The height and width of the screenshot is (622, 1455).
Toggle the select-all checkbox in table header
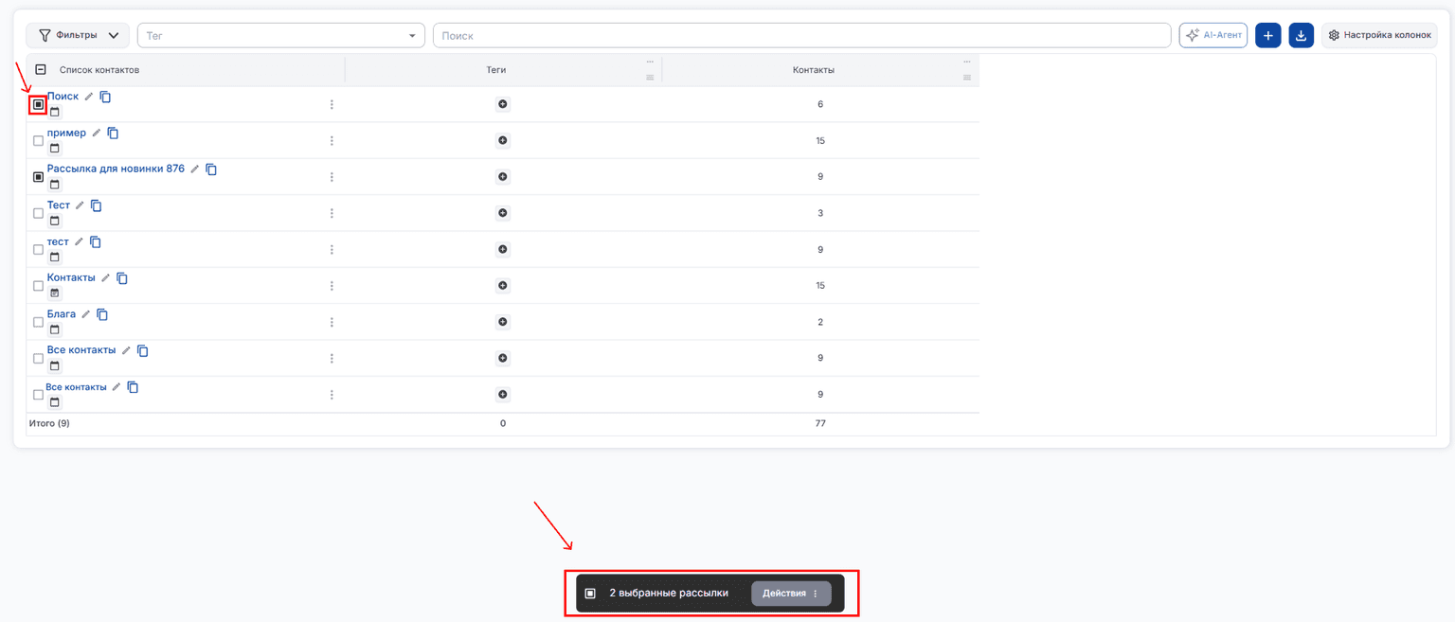pyautogui.click(x=41, y=69)
